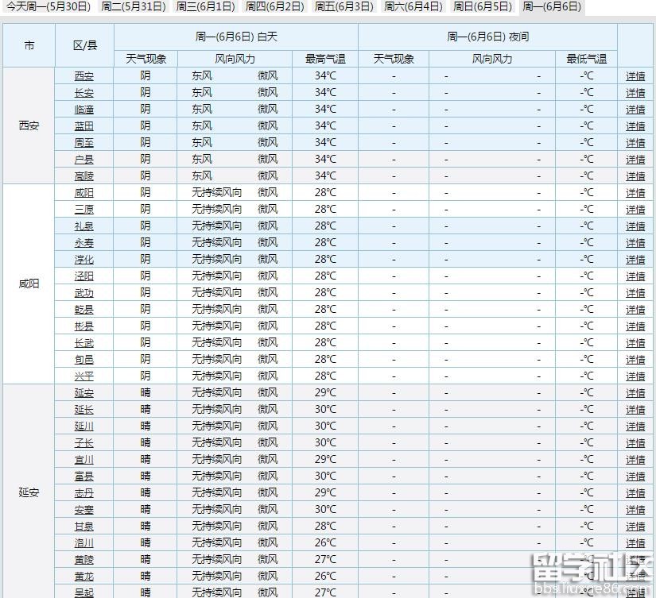Image resolution: width=656 pixels, height=598 pixels.
Task: Select the 周六(6月4日) tab
Action: [413, 6]
